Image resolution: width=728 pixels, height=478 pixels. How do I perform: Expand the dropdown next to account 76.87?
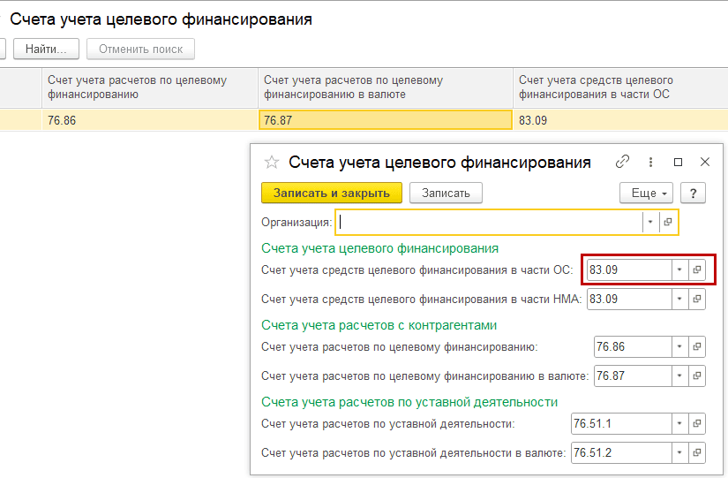tap(679, 376)
